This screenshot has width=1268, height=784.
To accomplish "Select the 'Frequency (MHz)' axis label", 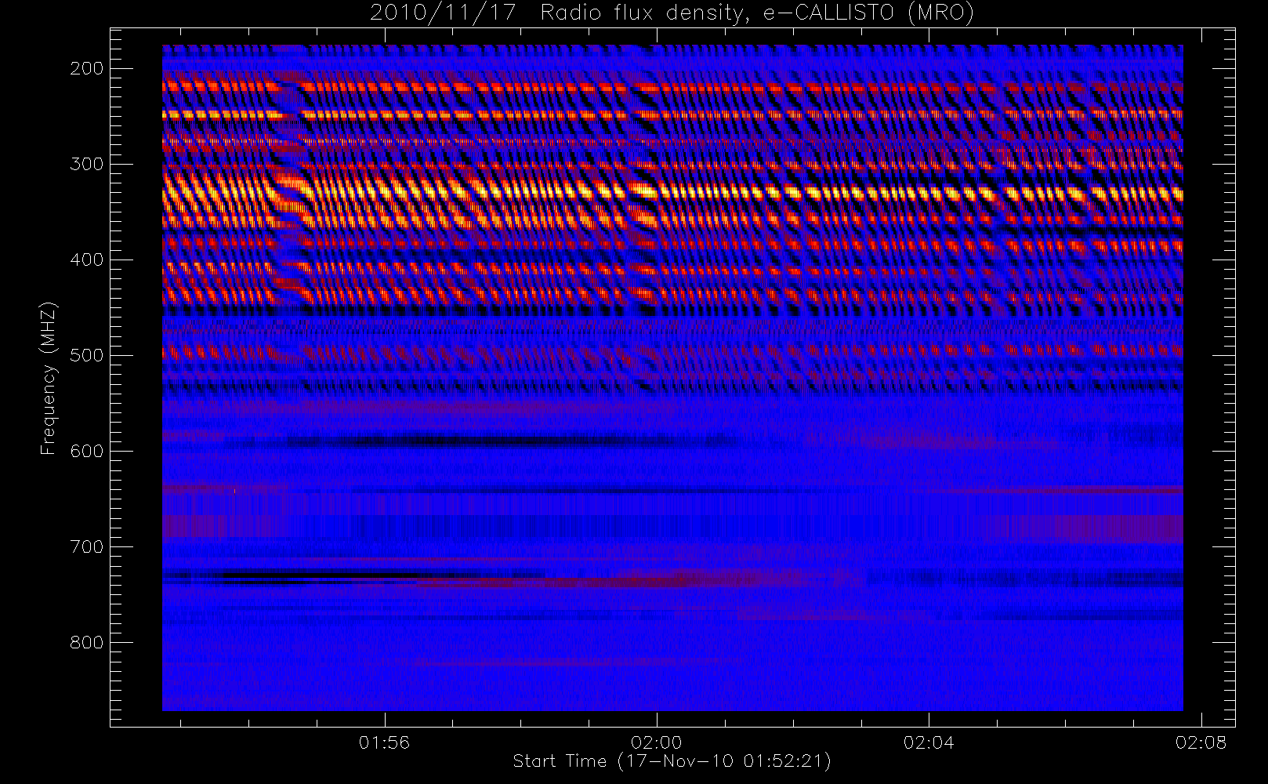I will coord(49,377).
